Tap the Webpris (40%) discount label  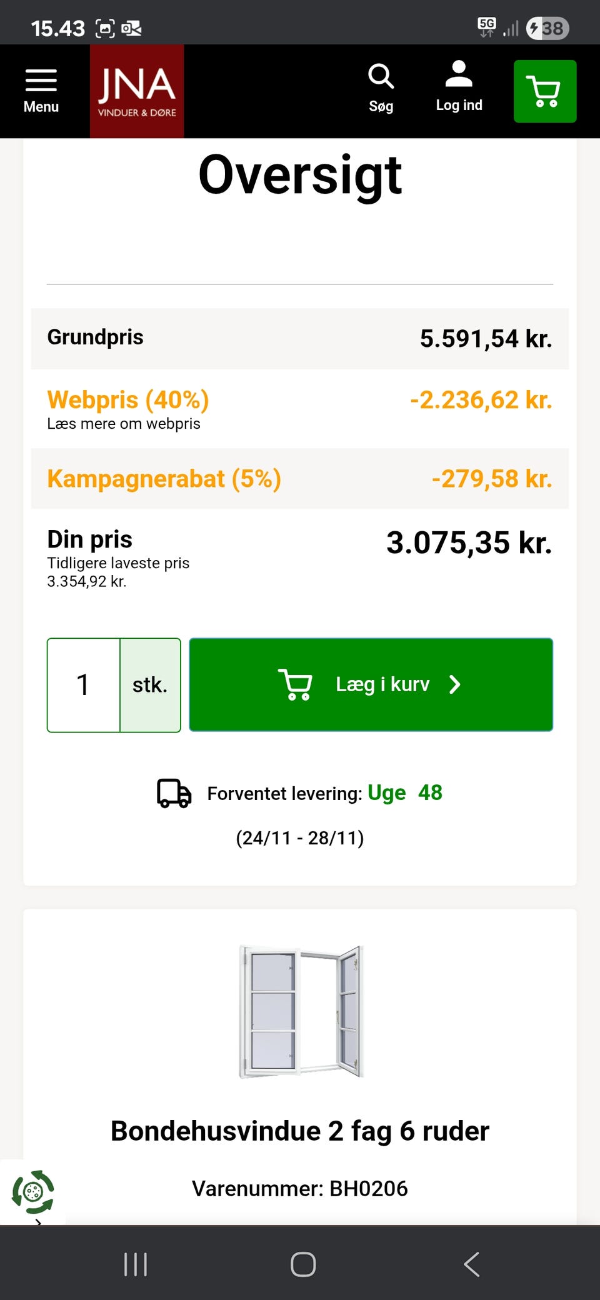[x=128, y=399]
